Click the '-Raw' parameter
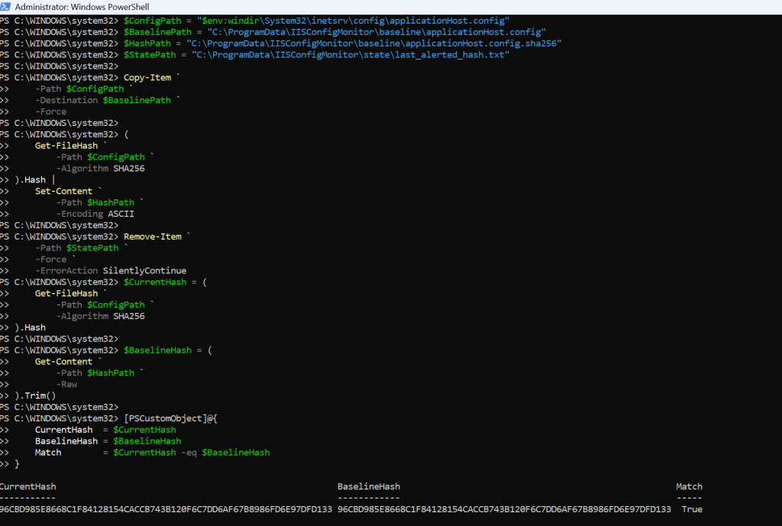Screen dimensions: 782x526 (66, 385)
